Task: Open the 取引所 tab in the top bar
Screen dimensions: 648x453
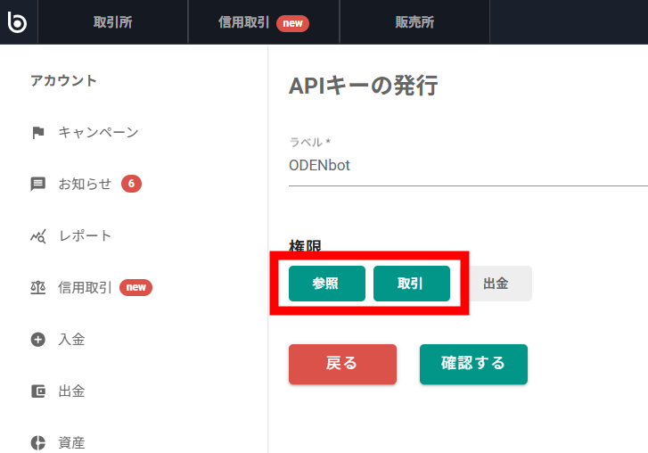Action: (x=112, y=22)
